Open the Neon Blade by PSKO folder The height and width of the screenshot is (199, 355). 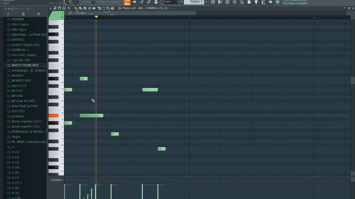[x=25, y=106]
